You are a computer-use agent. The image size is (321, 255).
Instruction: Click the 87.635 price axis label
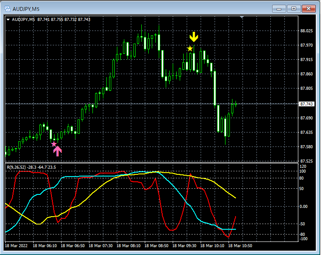307,132
